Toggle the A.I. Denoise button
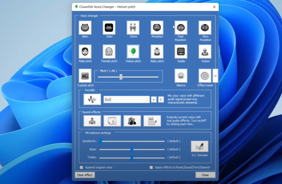This screenshot has height=184, width=282. 199,147
